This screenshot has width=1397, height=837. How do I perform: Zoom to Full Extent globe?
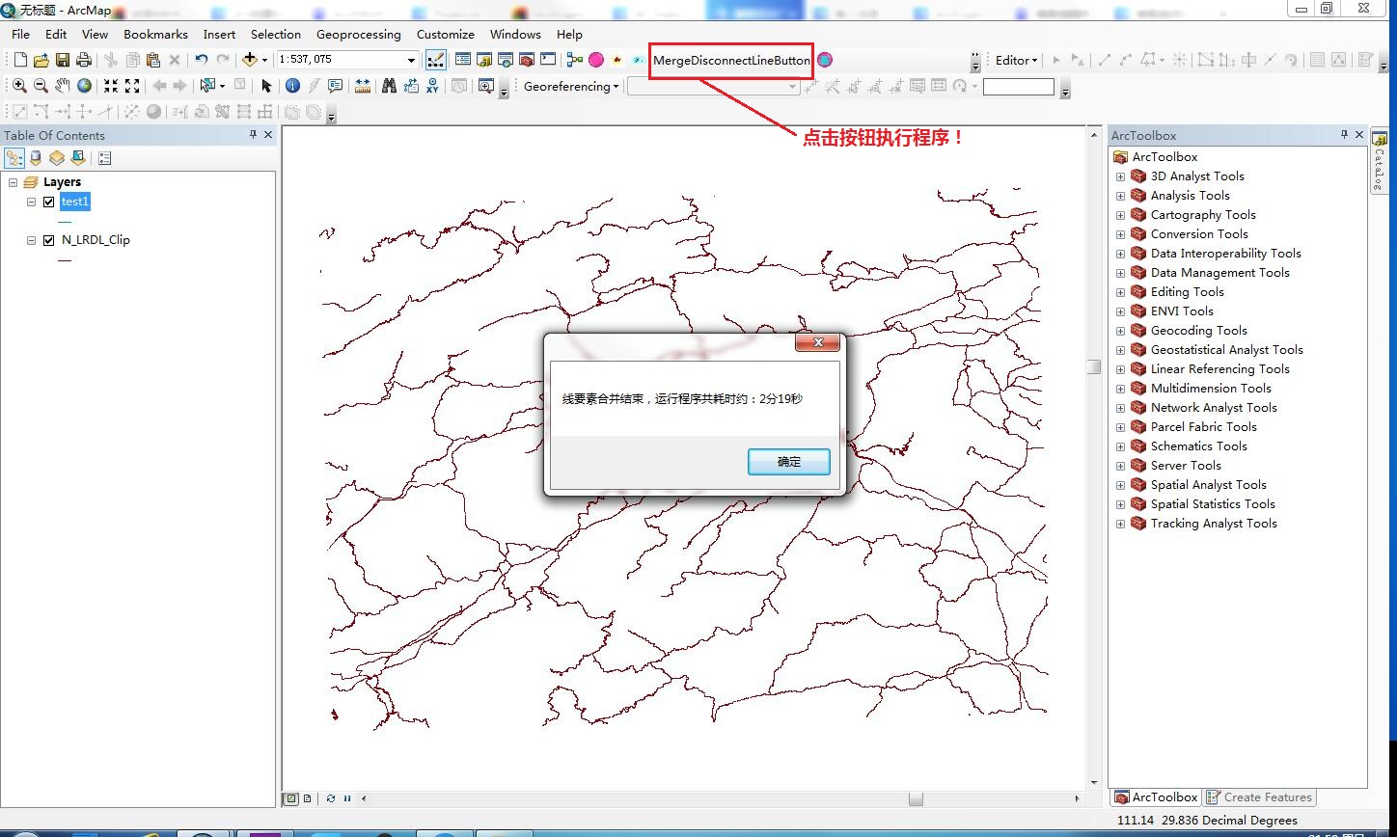click(85, 86)
